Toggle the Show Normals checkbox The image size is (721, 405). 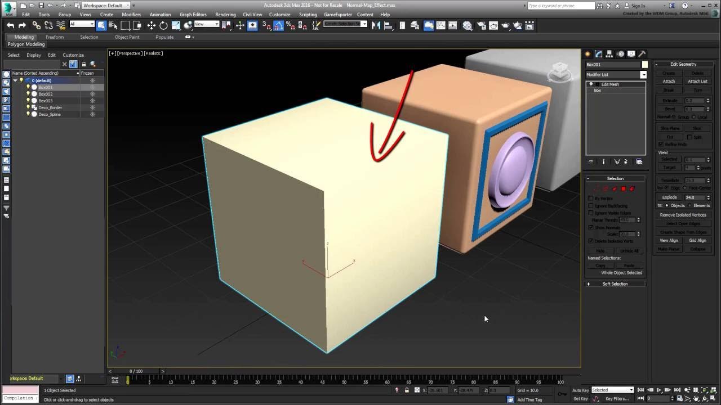pos(591,227)
